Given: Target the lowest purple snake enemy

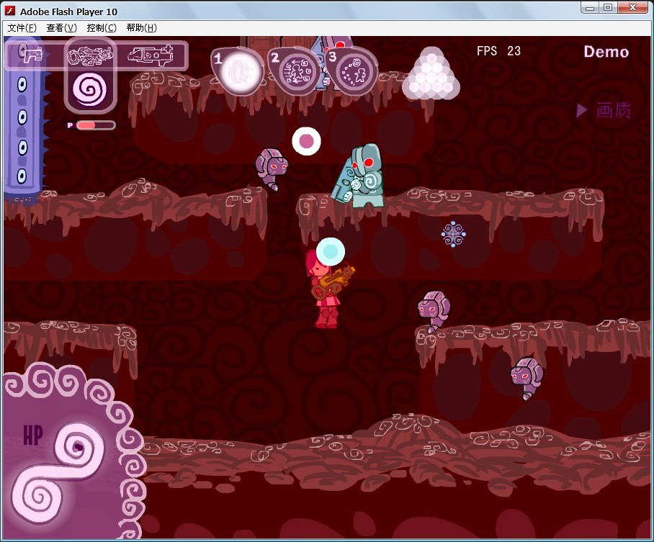Looking at the screenshot, I should pos(527,378).
